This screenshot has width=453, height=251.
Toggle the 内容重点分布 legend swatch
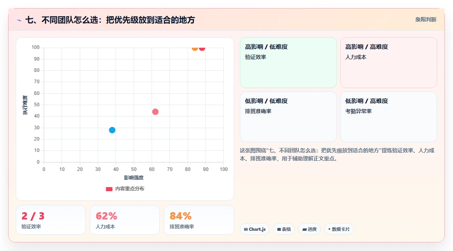109,189
